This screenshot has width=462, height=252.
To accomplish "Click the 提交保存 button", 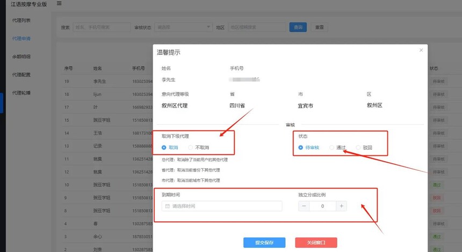I will 264,243.
